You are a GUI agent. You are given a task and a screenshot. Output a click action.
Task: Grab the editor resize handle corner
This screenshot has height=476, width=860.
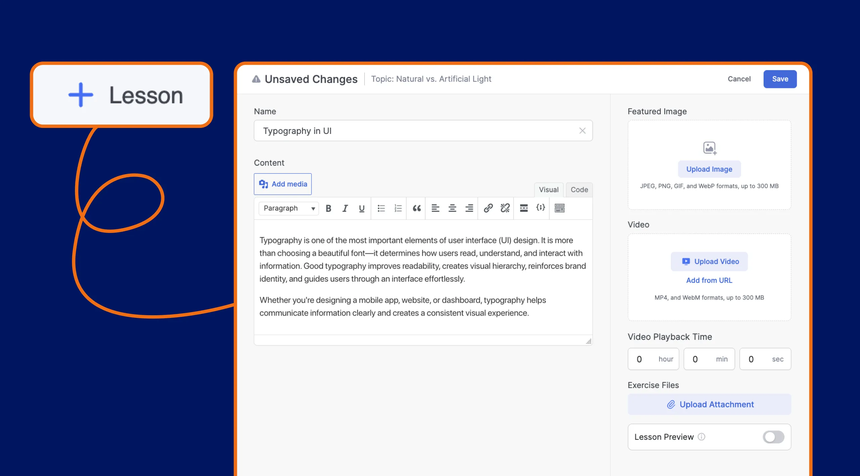(x=589, y=341)
